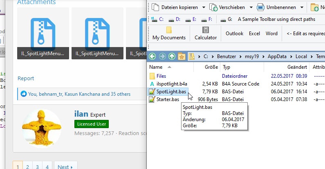Click the Dateien kopieren copy files icon

pyautogui.click(x=155, y=7)
